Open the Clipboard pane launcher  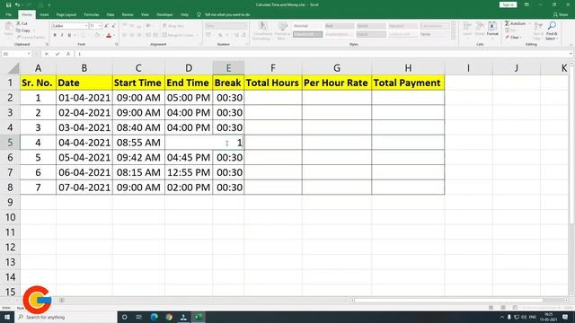(x=47, y=44)
